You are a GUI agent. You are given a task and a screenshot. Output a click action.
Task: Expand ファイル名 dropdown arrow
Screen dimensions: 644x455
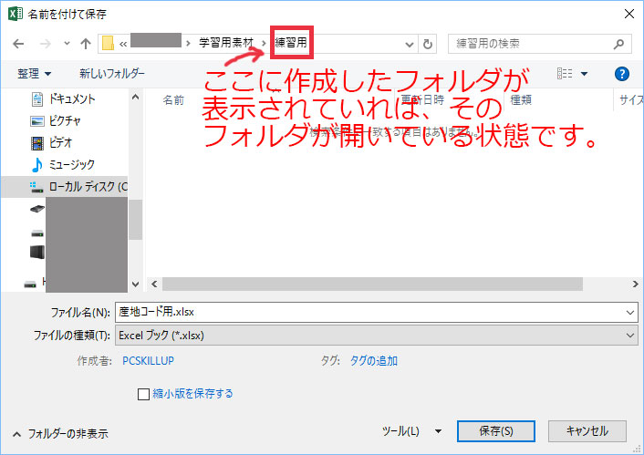click(630, 313)
